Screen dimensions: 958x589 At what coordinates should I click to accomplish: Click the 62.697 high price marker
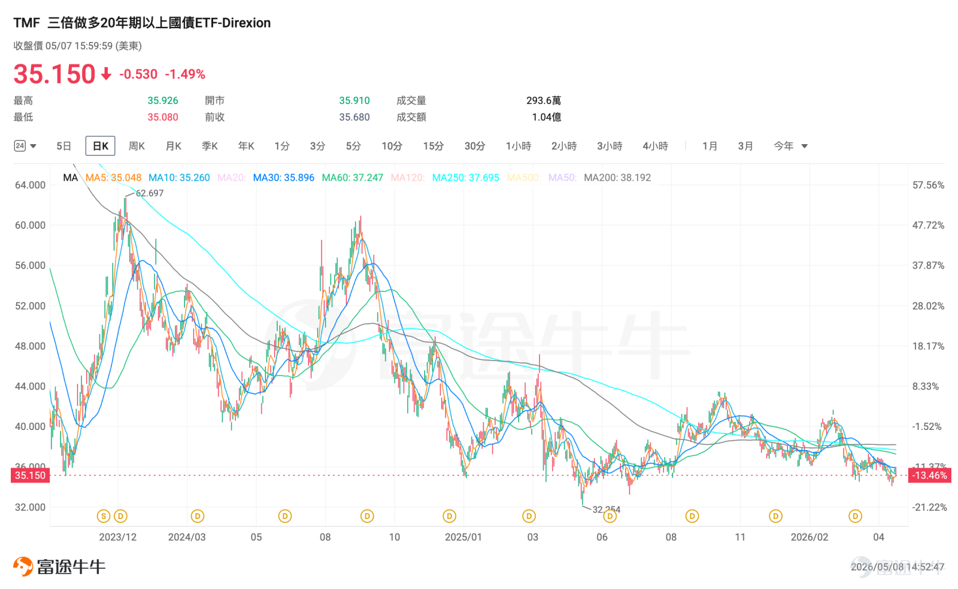coord(149,193)
